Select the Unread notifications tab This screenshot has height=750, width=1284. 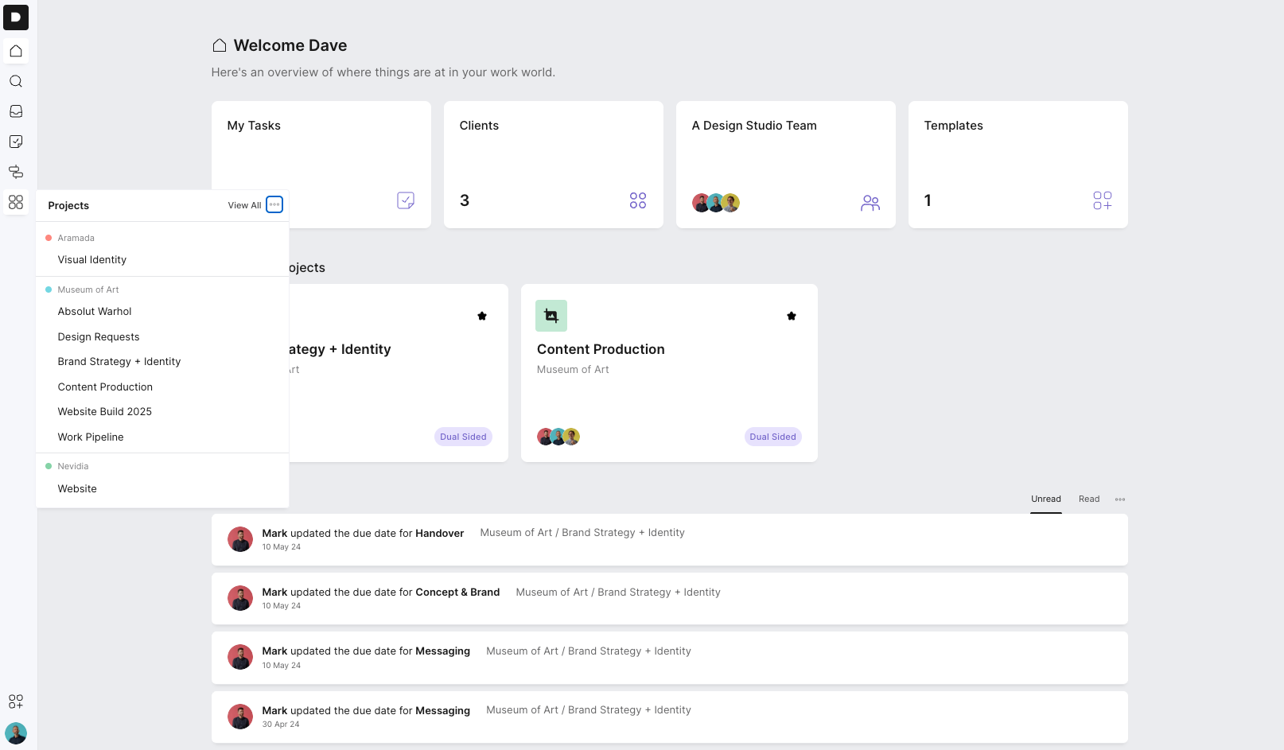point(1046,499)
